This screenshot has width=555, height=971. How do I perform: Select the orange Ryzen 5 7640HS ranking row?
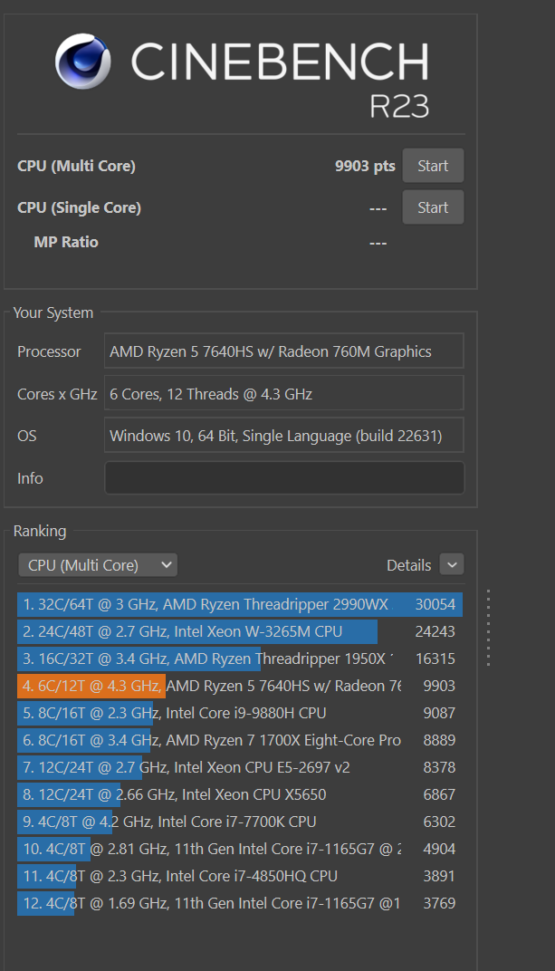[240, 687]
